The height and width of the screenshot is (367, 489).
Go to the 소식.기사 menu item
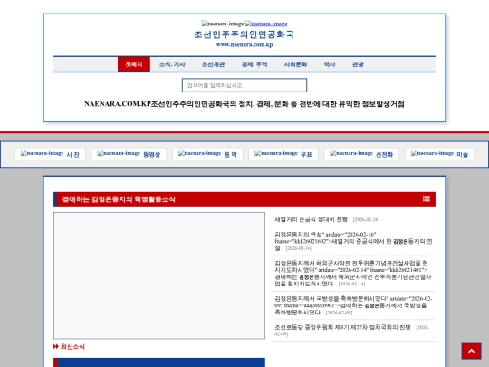[x=172, y=64]
